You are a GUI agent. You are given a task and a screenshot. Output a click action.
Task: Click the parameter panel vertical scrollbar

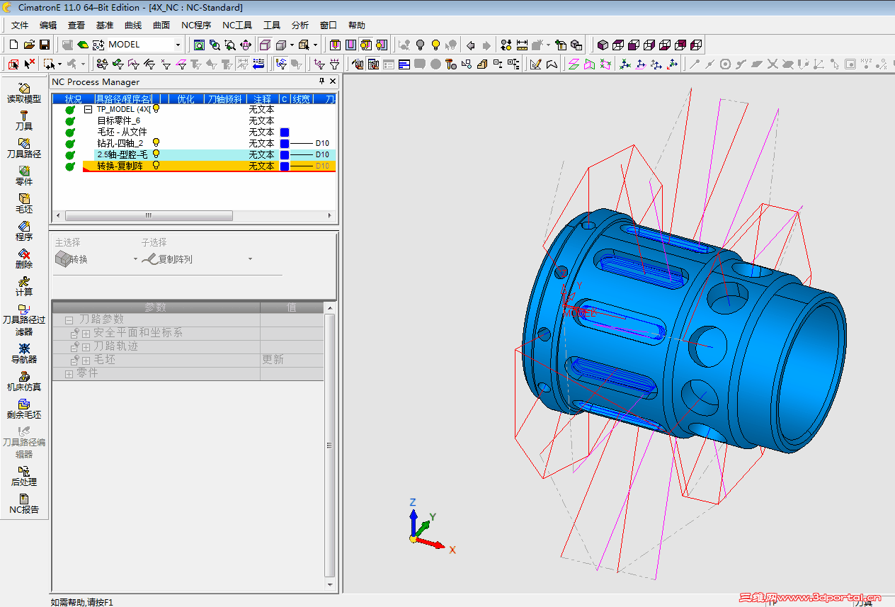tap(329, 446)
